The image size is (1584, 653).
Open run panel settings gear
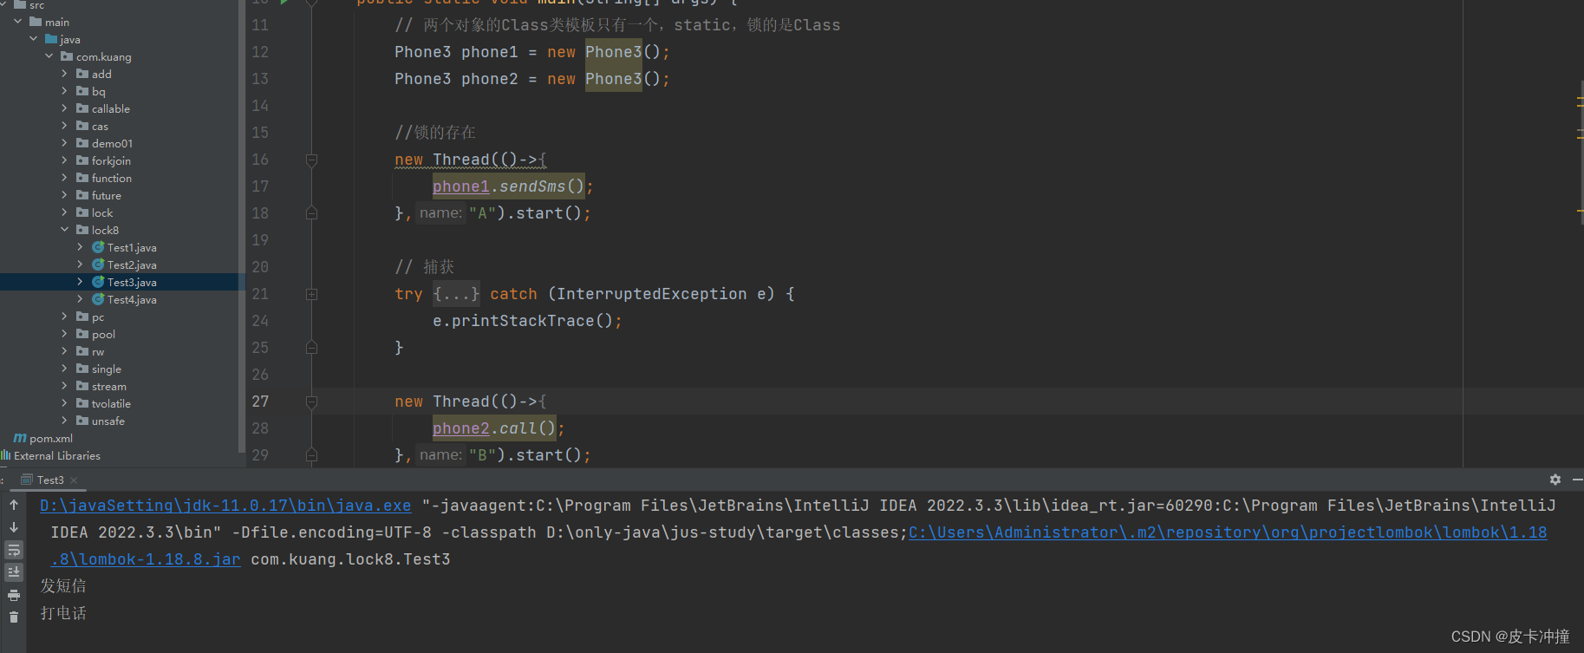[1555, 480]
